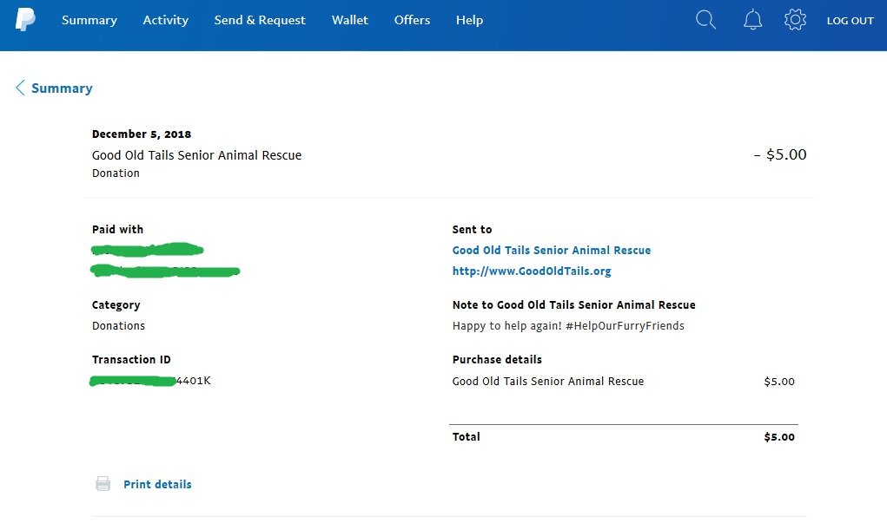Open the Summary menu item
The height and width of the screenshot is (523, 887).
tap(89, 20)
